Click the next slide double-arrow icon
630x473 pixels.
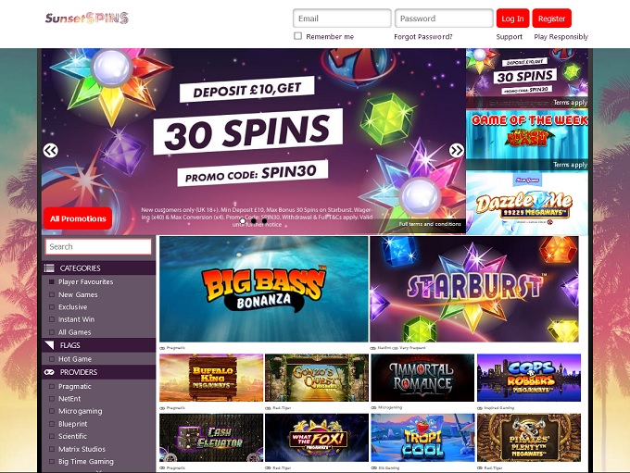[457, 151]
